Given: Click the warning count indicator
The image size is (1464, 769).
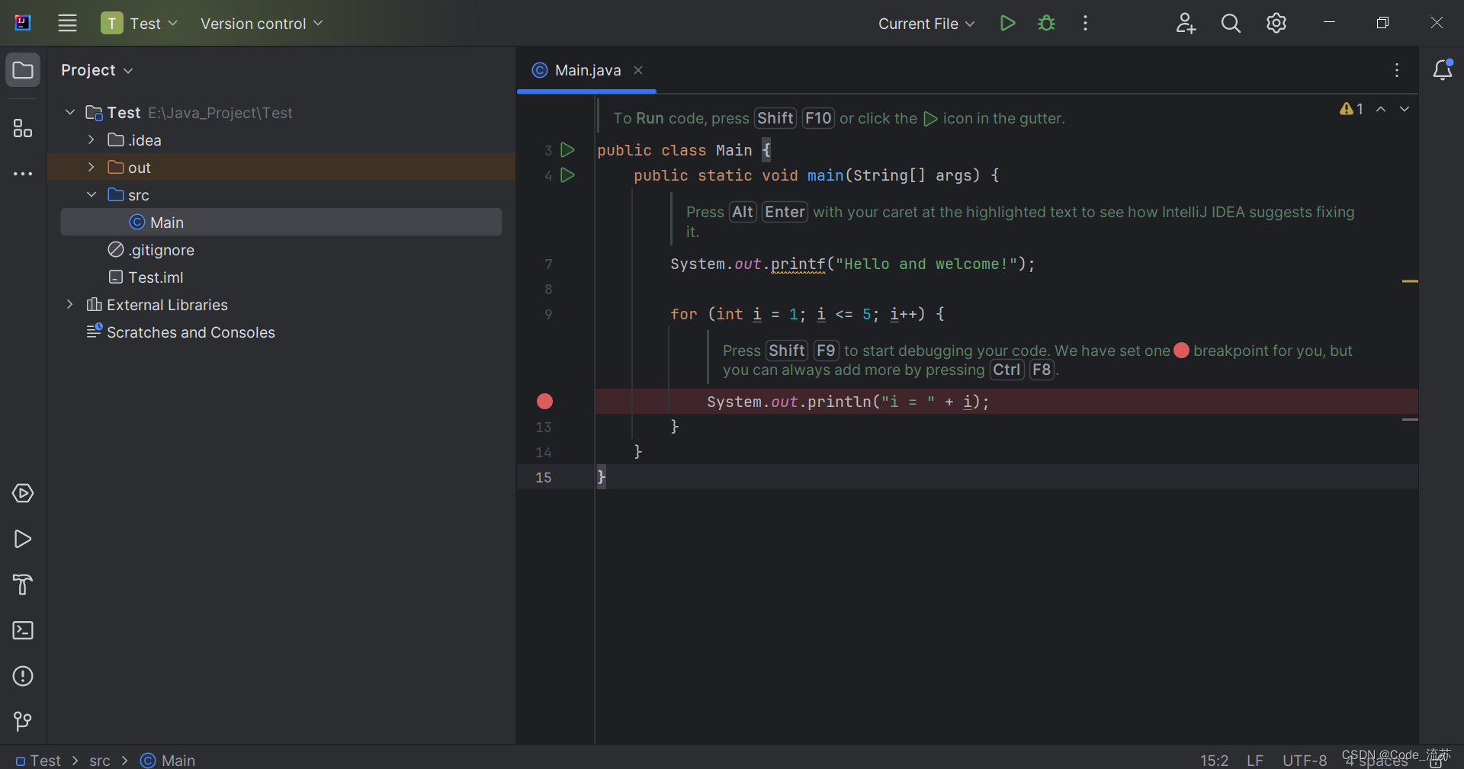Looking at the screenshot, I should click(1351, 109).
